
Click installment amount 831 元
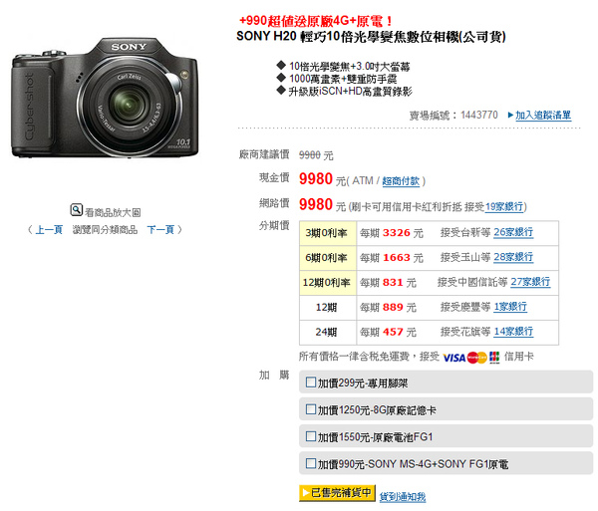[400, 283]
